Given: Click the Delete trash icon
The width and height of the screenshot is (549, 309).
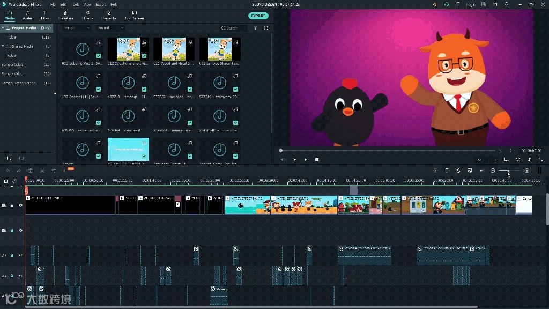Looking at the screenshot, I should (x=31, y=171).
